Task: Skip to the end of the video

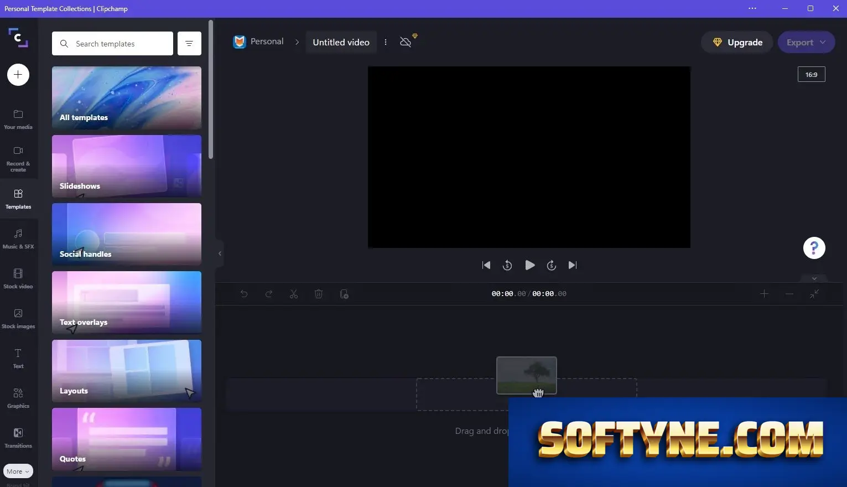Action: 573,265
